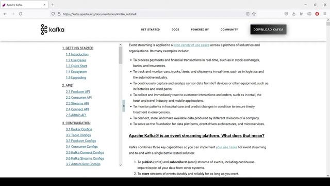Screen dimensions: 330x186
Task: Open the GET STARTED menu
Action: pos(150,29)
